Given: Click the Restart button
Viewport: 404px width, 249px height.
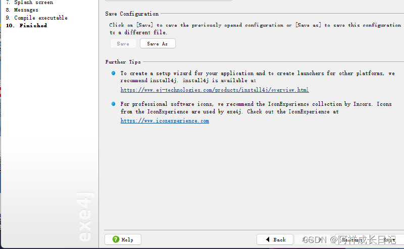Looking at the screenshot, I should tap(352, 239).
